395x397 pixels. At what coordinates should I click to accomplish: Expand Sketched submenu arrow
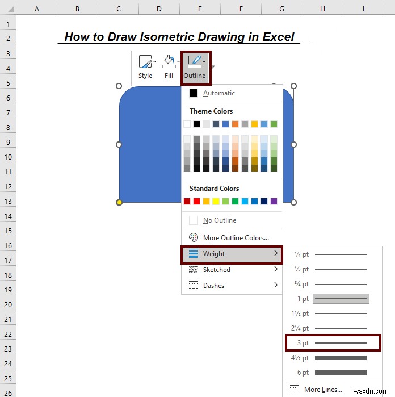click(x=276, y=269)
